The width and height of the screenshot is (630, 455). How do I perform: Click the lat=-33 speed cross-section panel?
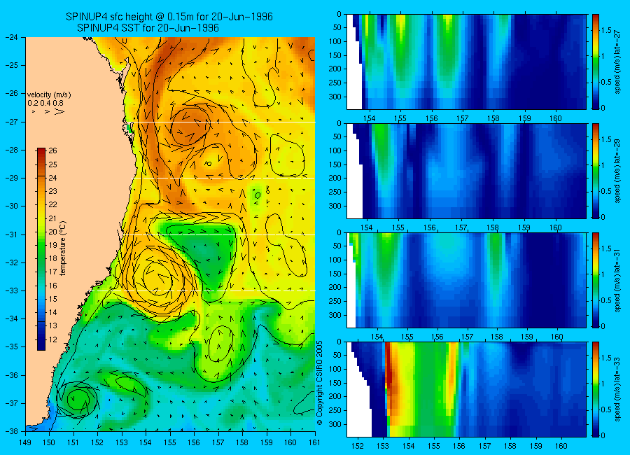[x=466, y=389]
